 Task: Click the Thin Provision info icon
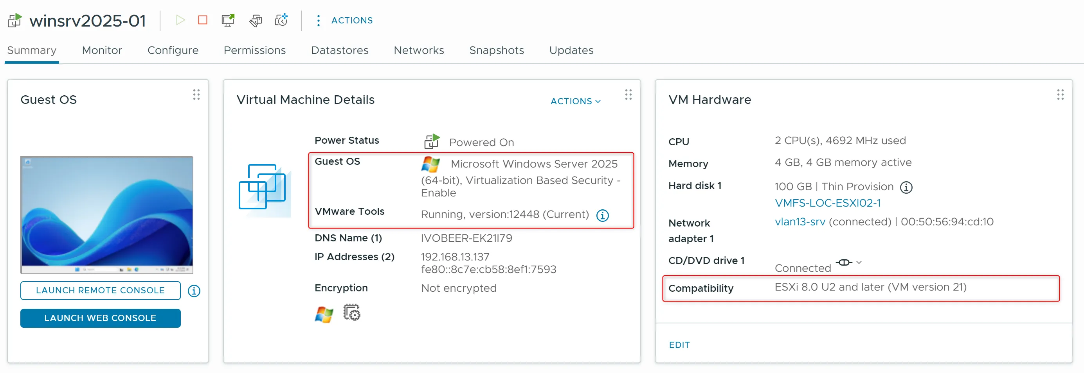906,187
